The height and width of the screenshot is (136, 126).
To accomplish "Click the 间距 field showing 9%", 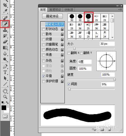I will coord(108,84).
